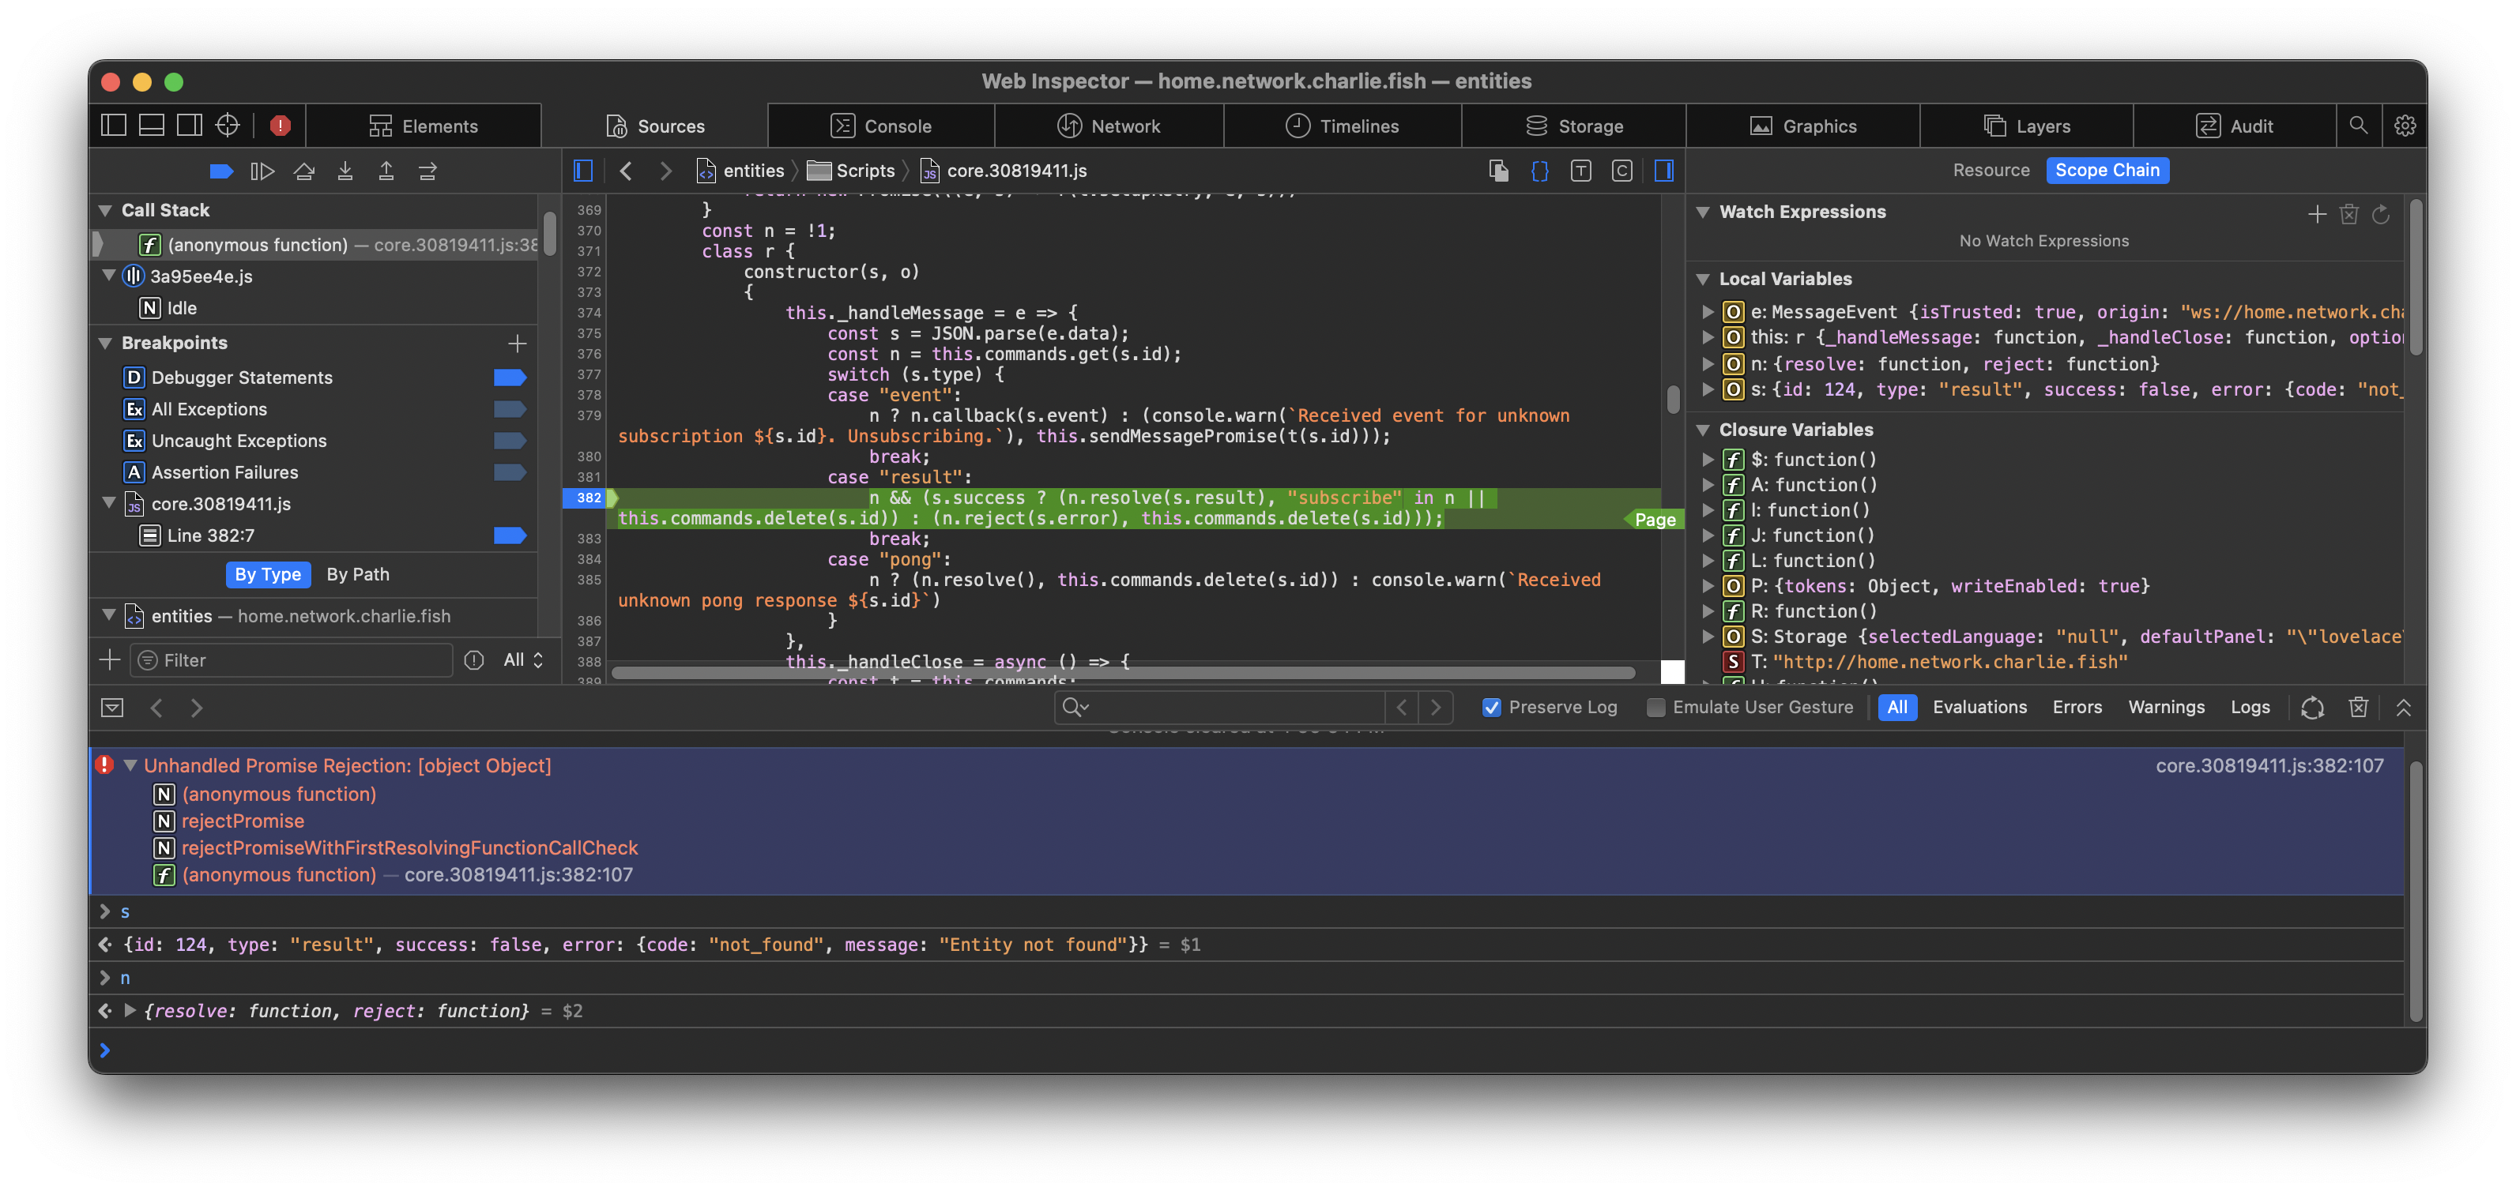The height and width of the screenshot is (1191, 2516).
Task: Click the Step over debugger icon
Action: click(x=303, y=172)
